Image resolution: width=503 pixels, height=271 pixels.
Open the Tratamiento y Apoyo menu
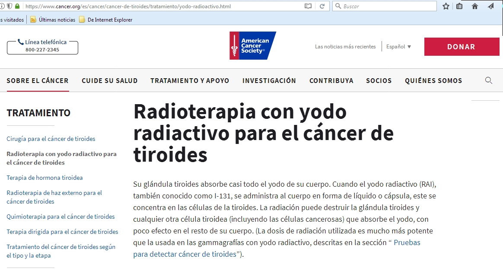pos(190,80)
